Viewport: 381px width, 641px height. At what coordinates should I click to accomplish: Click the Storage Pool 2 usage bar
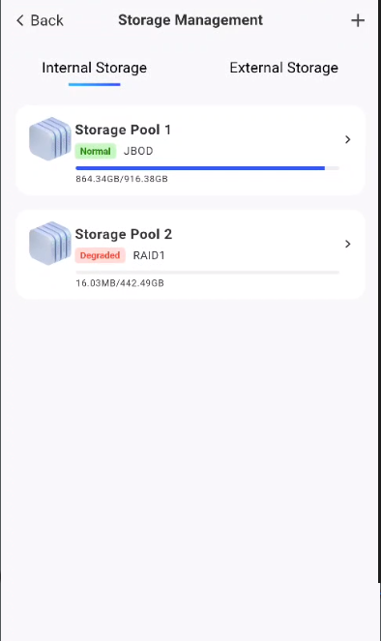coord(207,273)
